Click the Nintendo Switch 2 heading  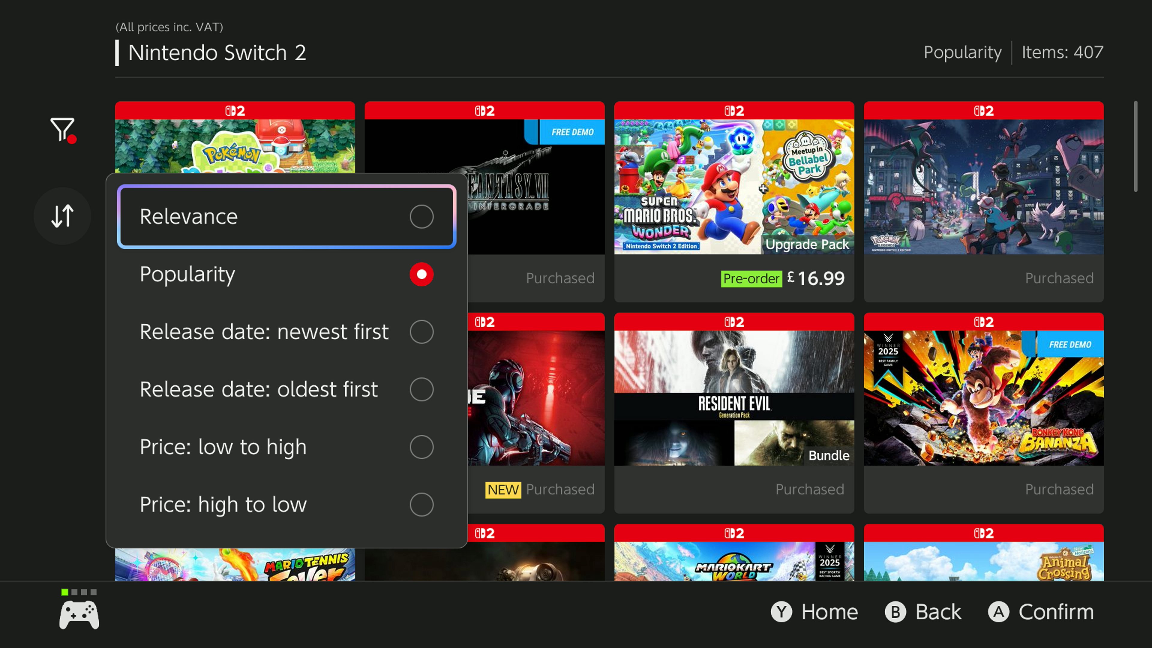pyautogui.click(x=217, y=53)
